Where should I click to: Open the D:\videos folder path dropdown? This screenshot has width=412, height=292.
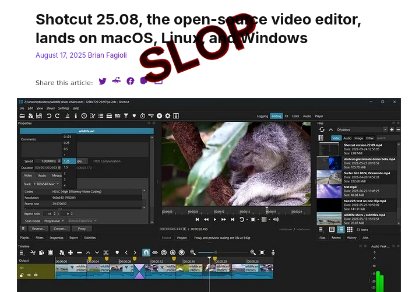tap(385, 129)
